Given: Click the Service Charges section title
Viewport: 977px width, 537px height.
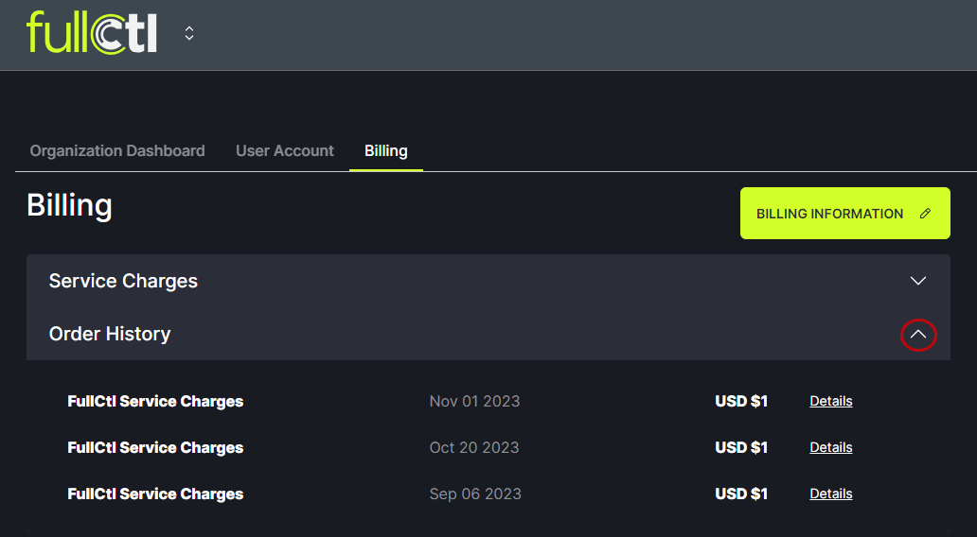Looking at the screenshot, I should [x=123, y=281].
